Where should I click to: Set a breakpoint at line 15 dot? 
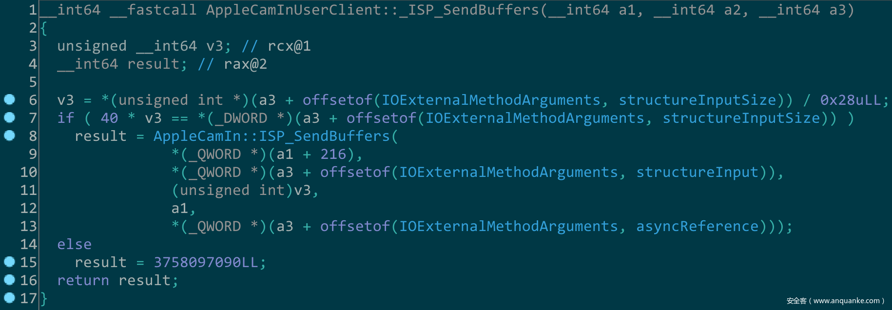pos(10,262)
